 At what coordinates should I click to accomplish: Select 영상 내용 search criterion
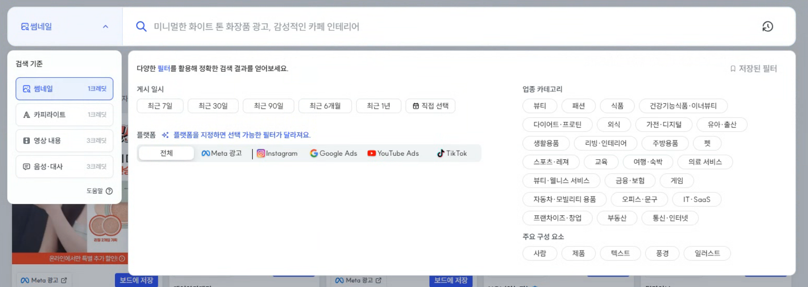click(x=65, y=141)
